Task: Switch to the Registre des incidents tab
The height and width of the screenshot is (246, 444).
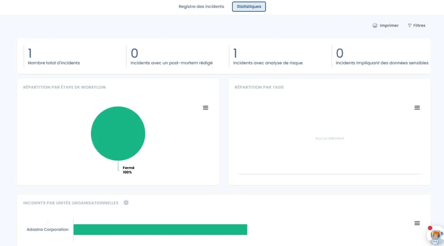Action: coord(201,6)
